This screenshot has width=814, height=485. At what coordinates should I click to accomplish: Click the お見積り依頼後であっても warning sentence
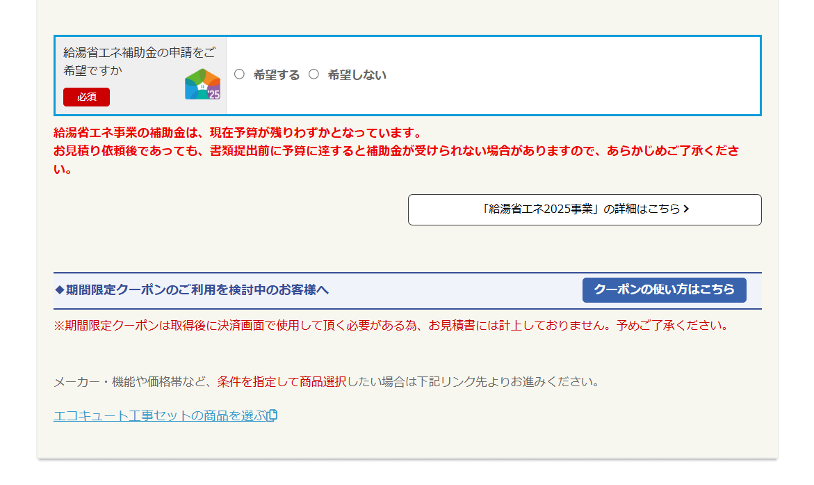point(396,151)
